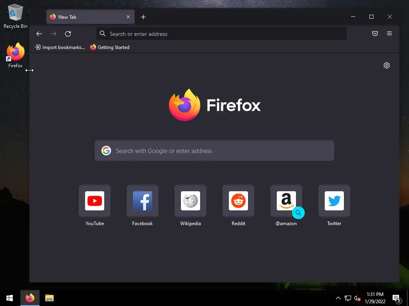Viewport: 409px width, 306px height.
Task: Open the new tab personalize gear icon
Action: point(387,65)
